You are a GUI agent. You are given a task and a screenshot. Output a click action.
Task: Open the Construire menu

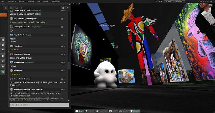[x=30, y=1]
